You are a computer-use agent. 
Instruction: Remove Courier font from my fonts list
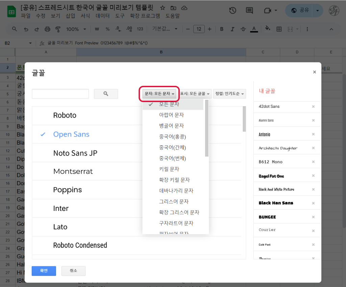click(x=313, y=231)
